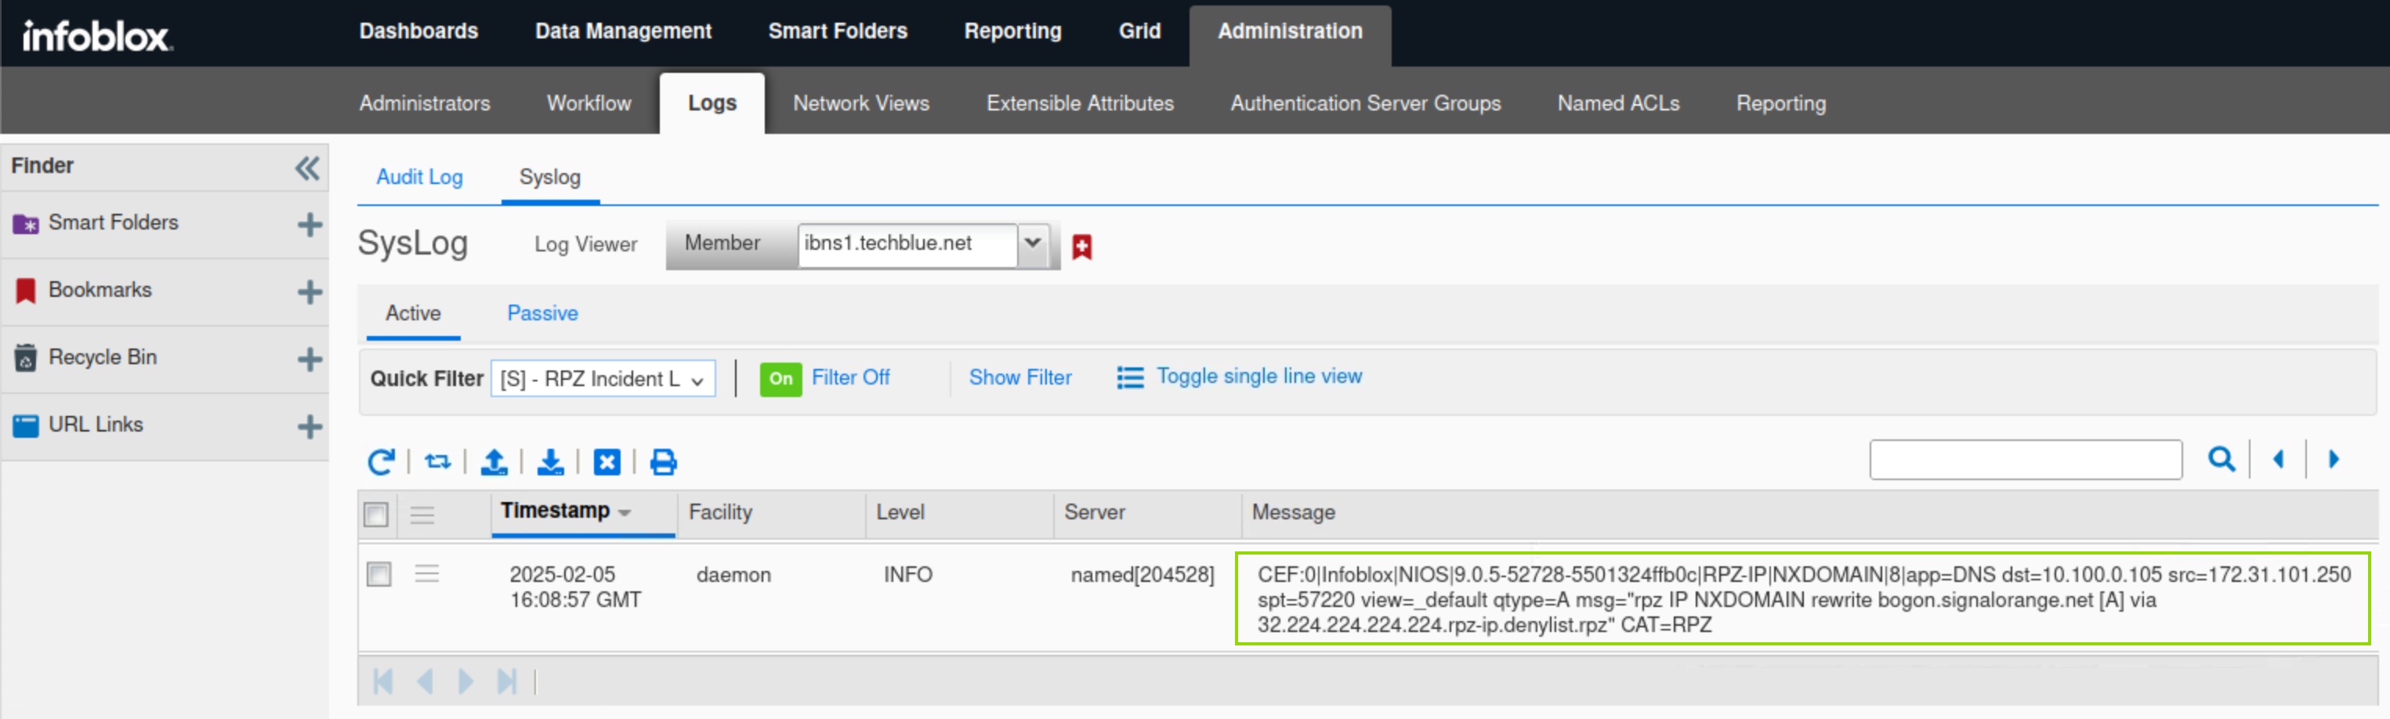The width and height of the screenshot is (2390, 719).
Task: Check the select-all checkbox in table header
Action: (376, 514)
